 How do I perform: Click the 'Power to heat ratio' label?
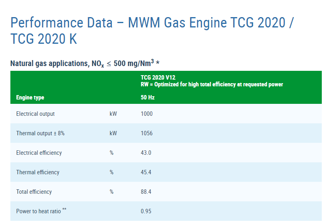41,211
